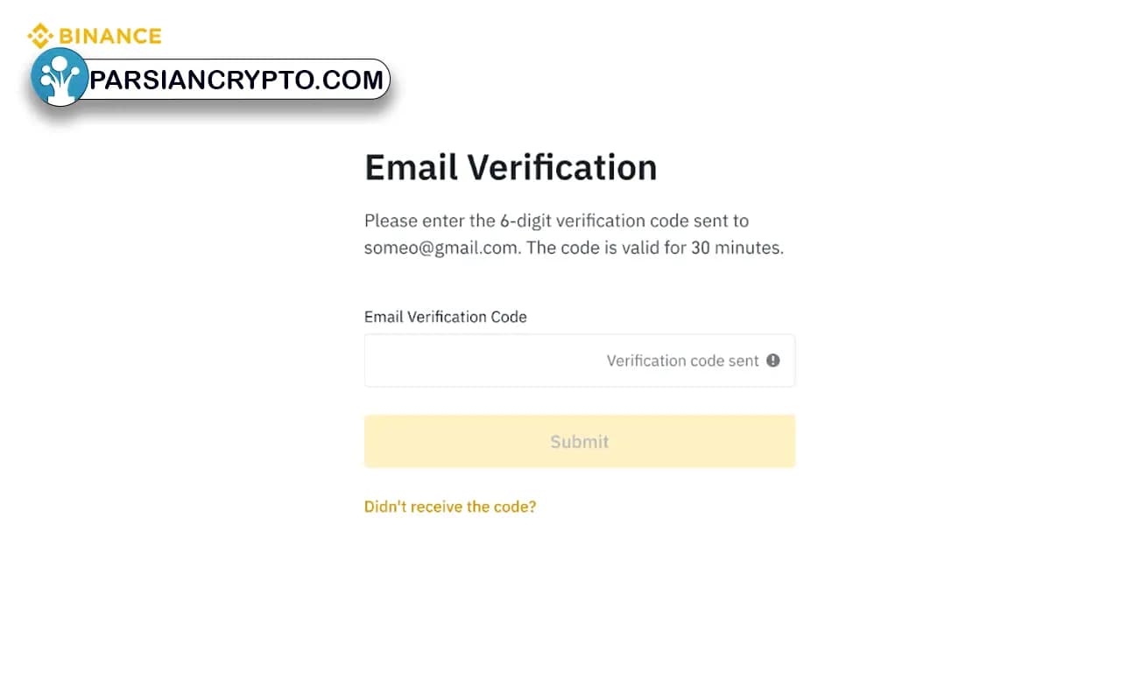Click the bold '30 minutes' text
The height and width of the screenshot is (700, 1121).
737,248
